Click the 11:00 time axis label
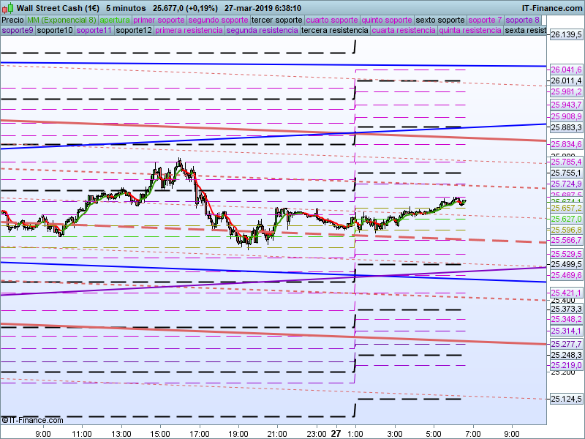Viewport: 585px width, 439px height. tap(82, 434)
